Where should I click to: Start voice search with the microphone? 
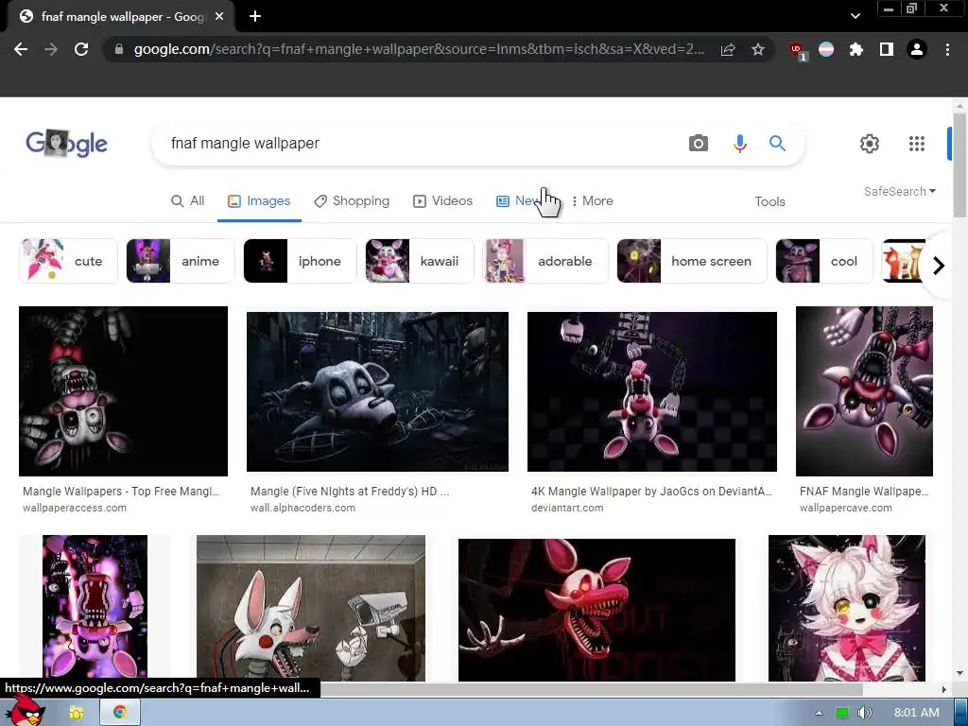[x=739, y=144]
